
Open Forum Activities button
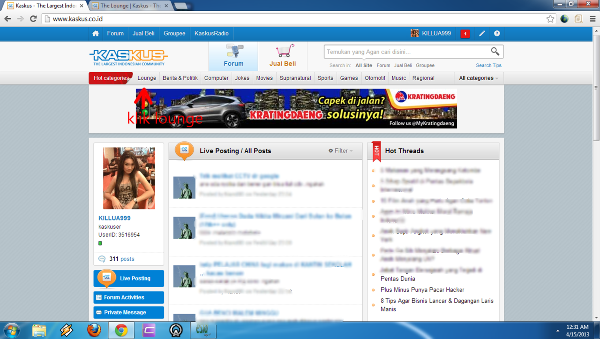[x=129, y=297]
